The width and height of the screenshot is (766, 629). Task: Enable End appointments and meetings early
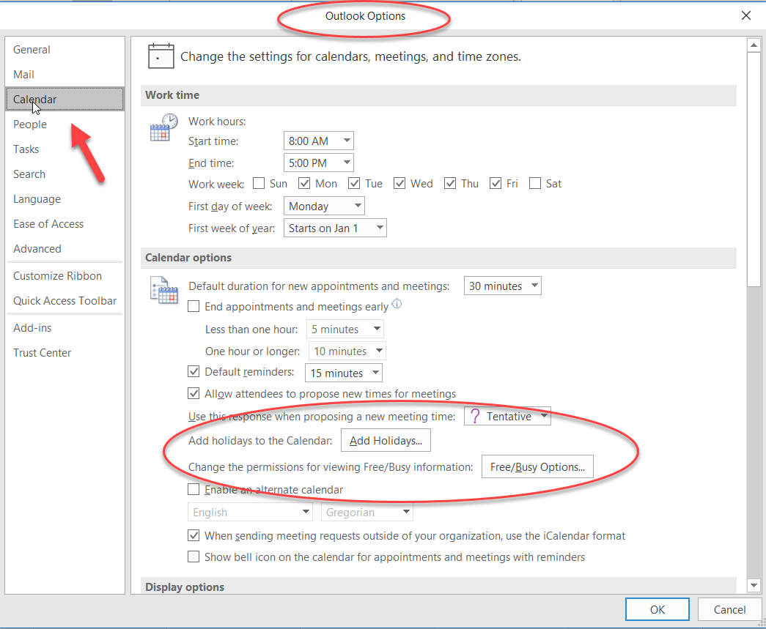[194, 307]
